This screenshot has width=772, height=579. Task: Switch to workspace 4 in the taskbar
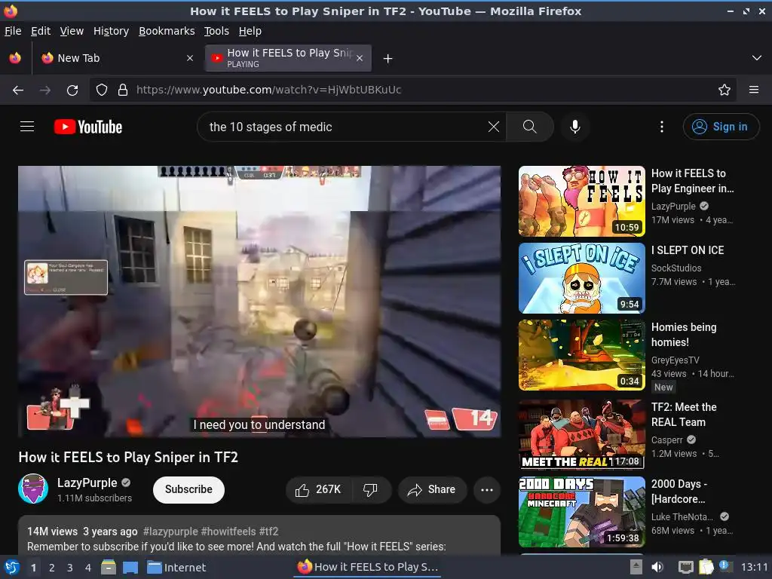click(88, 568)
